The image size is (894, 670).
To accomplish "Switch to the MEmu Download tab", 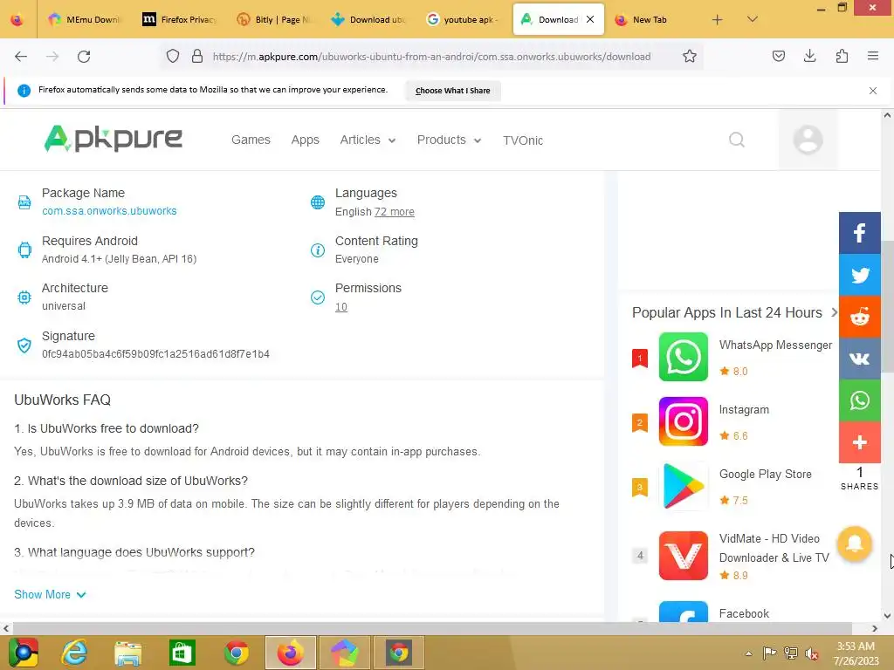I will click(x=85, y=19).
